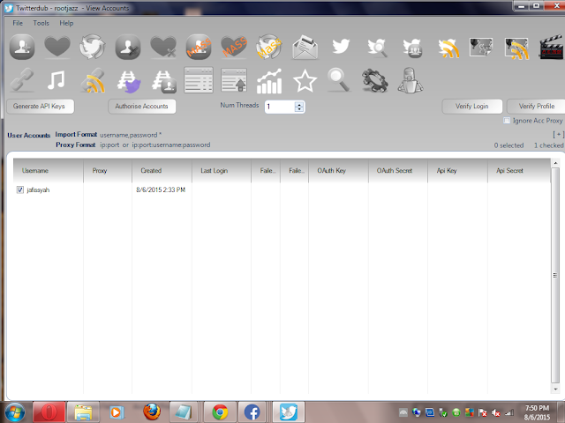Viewport: 565px width, 423px height.
Task: Launch the Mass Favorite heart icon
Action: coord(234,47)
